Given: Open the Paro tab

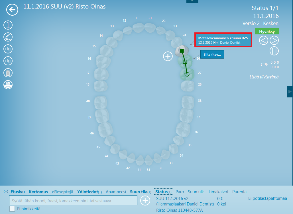Looking at the screenshot, I should [180, 192].
